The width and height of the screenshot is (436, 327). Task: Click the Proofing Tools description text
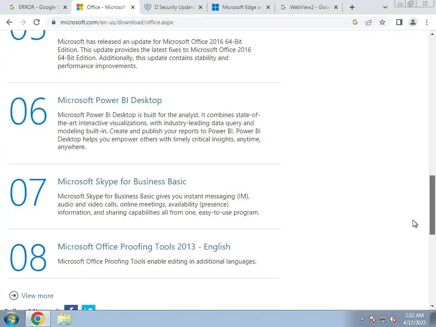[x=157, y=261]
